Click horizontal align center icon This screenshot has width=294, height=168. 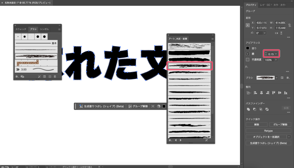coord(261,93)
